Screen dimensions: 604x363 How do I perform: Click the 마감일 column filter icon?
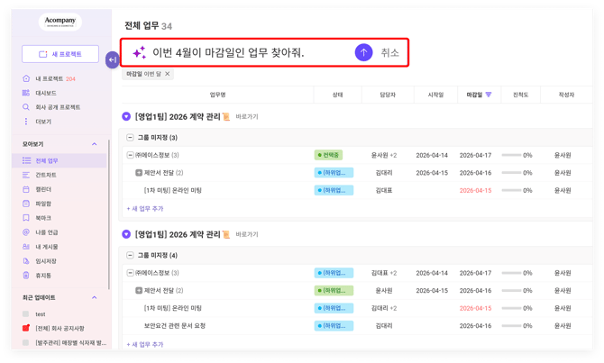pyautogui.click(x=489, y=95)
